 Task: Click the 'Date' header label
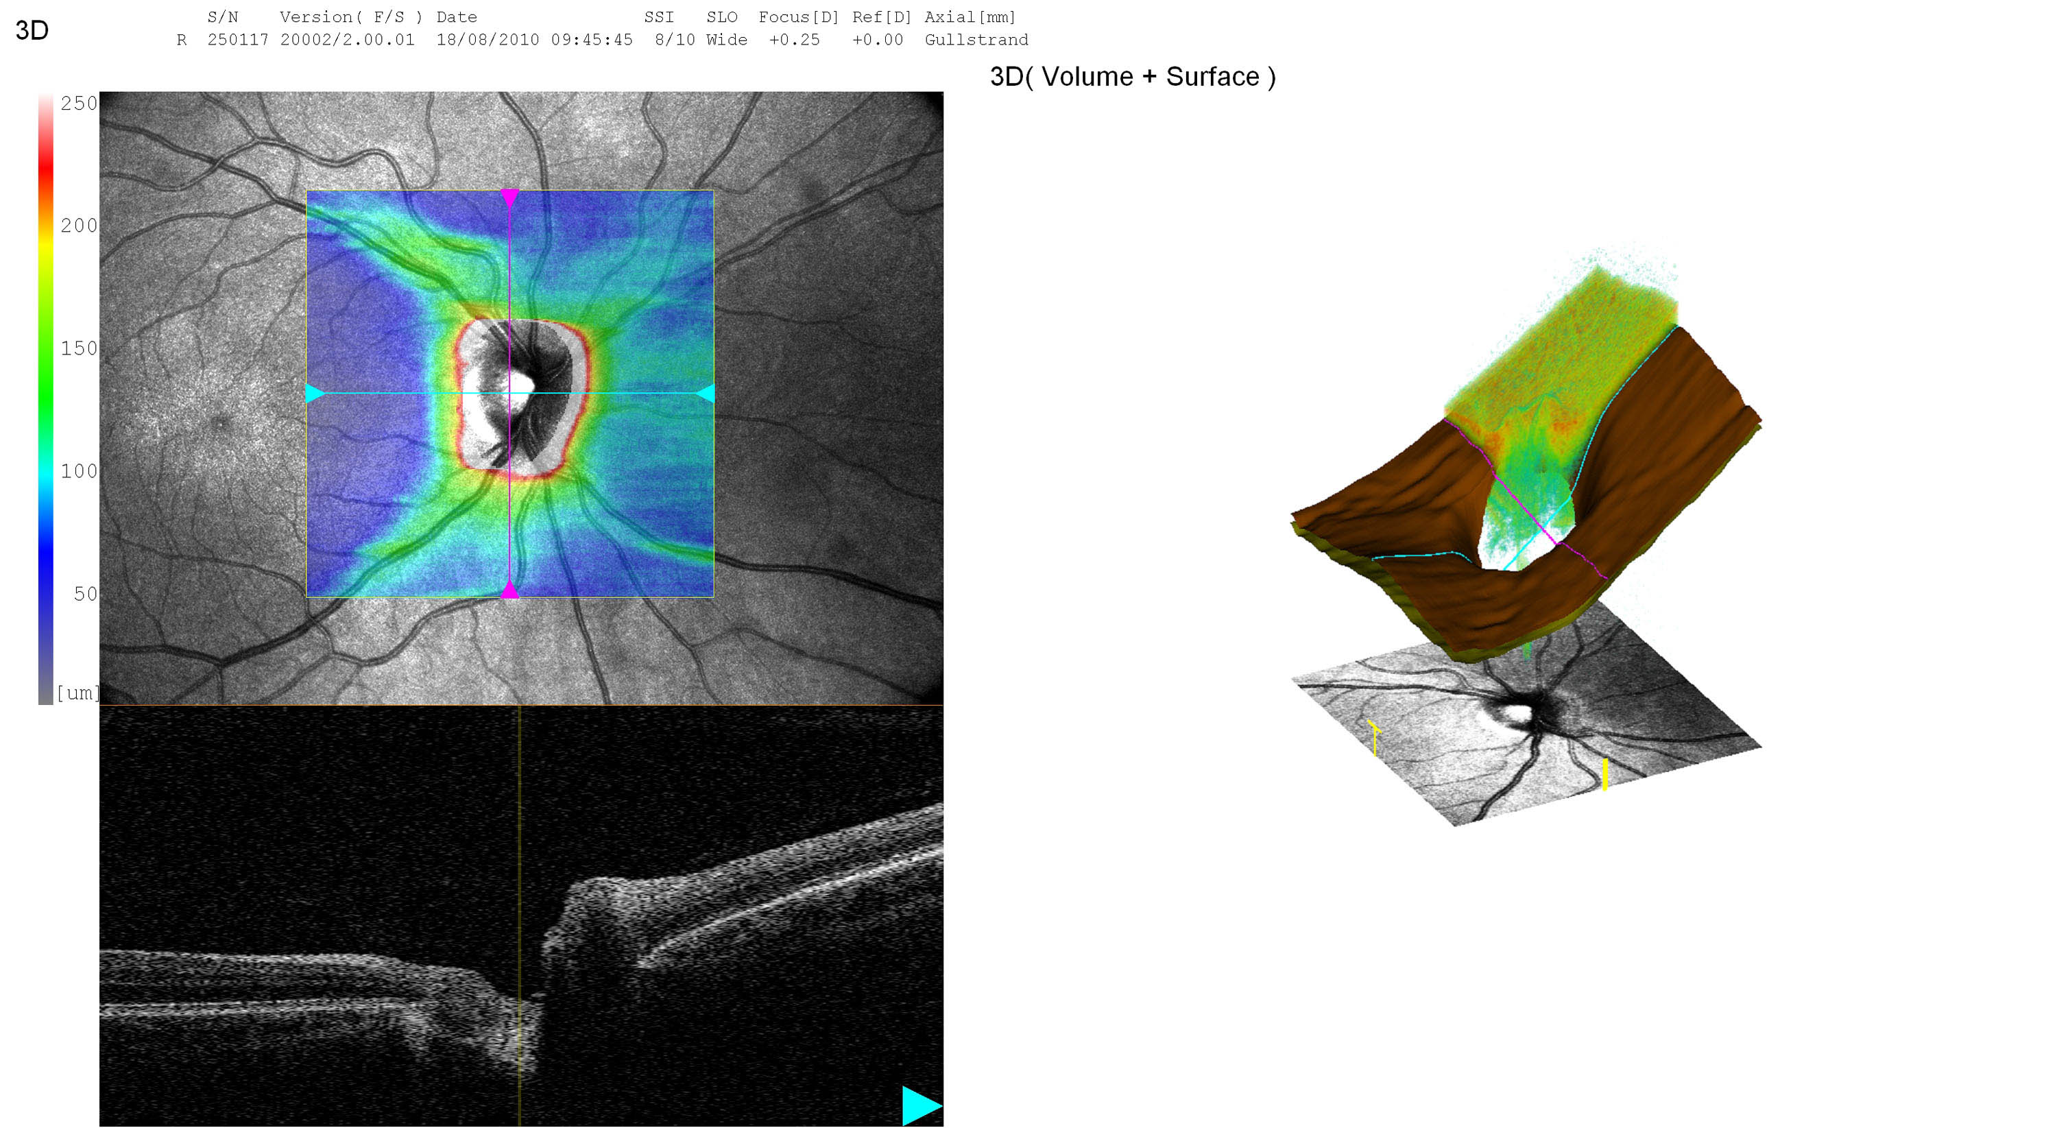point(457,16)
